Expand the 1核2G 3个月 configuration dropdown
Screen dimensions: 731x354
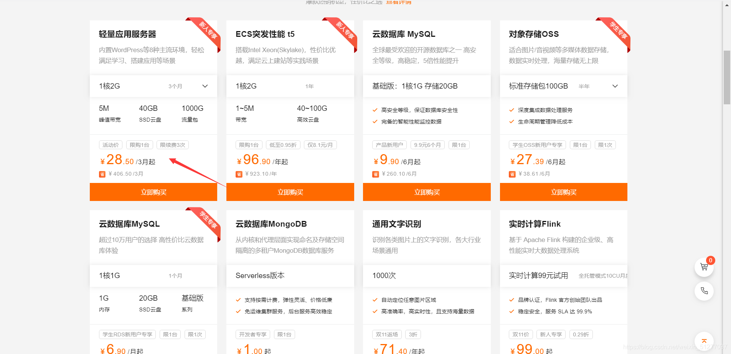pos(153,86)
